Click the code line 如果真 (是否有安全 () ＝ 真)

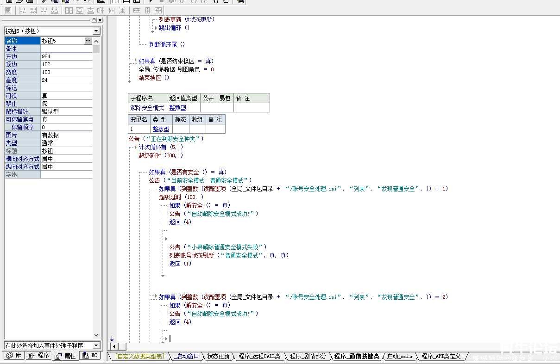pyautogui.click(x=188, y=172)
